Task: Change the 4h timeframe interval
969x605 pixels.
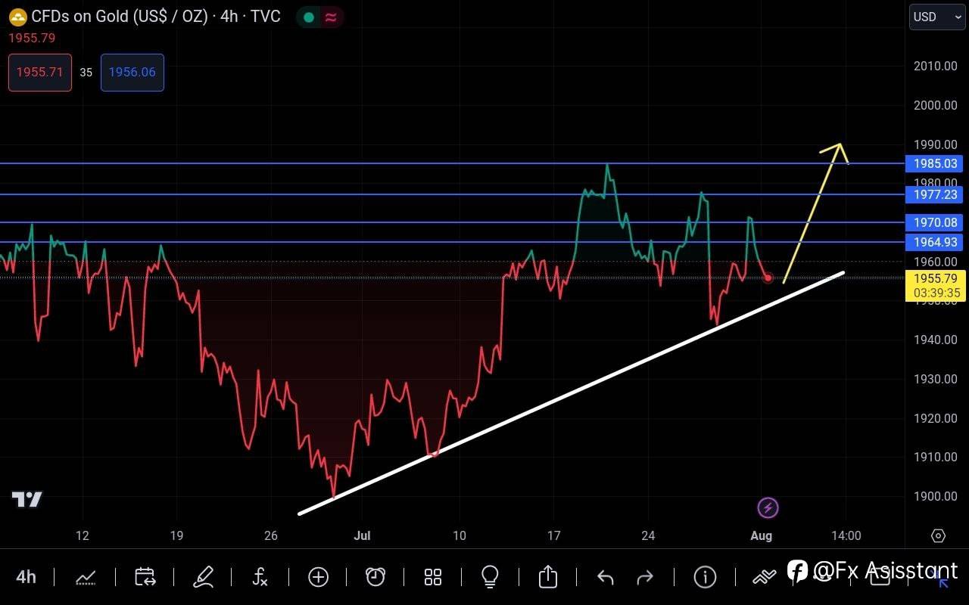Action: pos(26,577)
